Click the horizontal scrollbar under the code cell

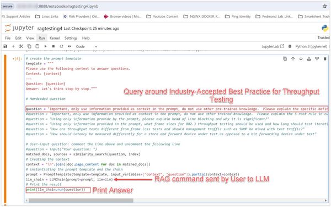[x=81, y=200]
